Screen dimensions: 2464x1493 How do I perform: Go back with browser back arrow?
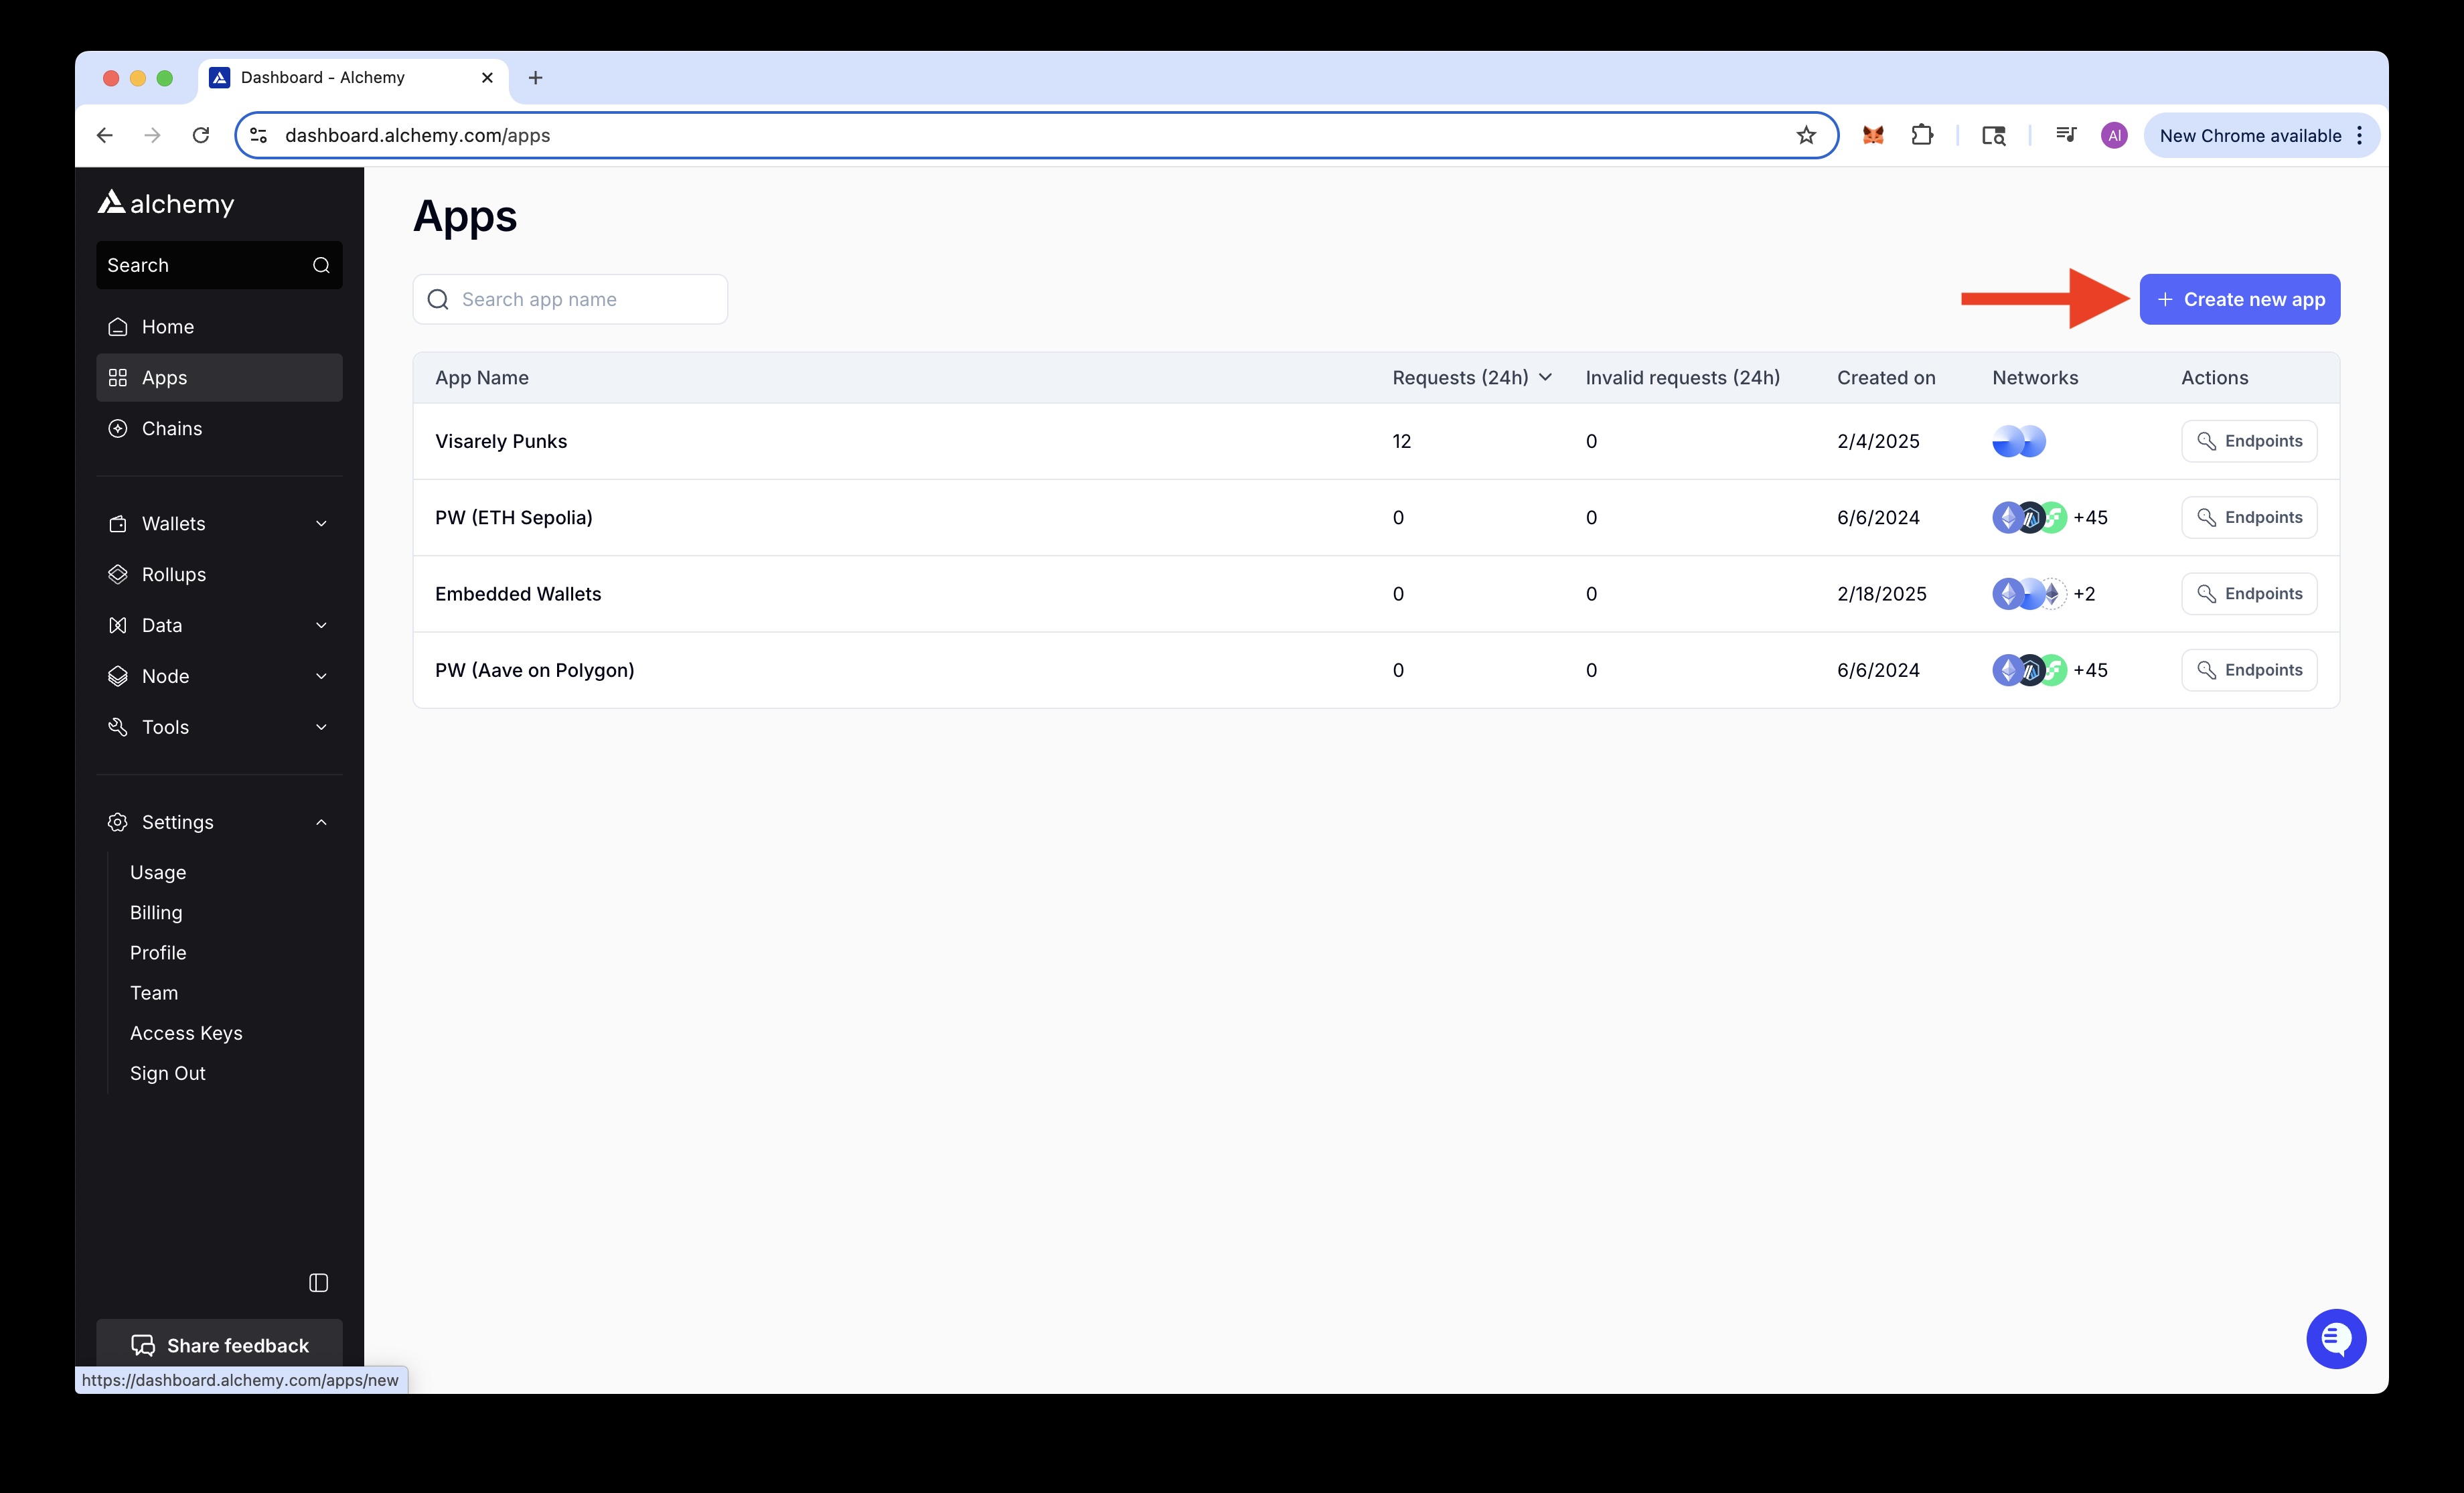104,135
